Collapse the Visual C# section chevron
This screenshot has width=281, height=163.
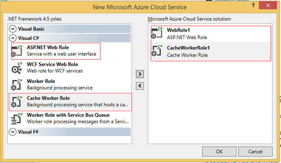(13, 38)
